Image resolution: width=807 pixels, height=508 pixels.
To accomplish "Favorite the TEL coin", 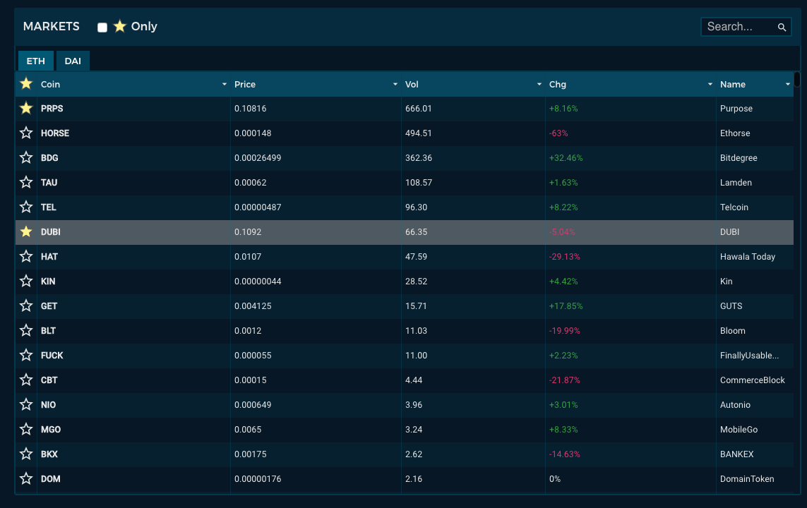I will pyautogui.click(x=26, y=207).
